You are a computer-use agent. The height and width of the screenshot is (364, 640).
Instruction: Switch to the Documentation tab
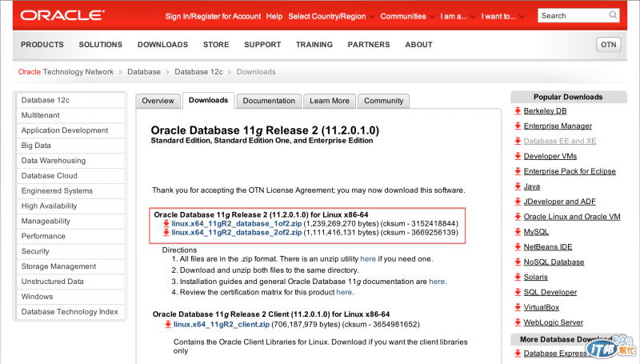coord(269,101)
